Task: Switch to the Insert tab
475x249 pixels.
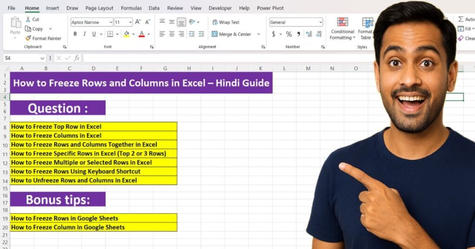Action: (x=52, y=8)
